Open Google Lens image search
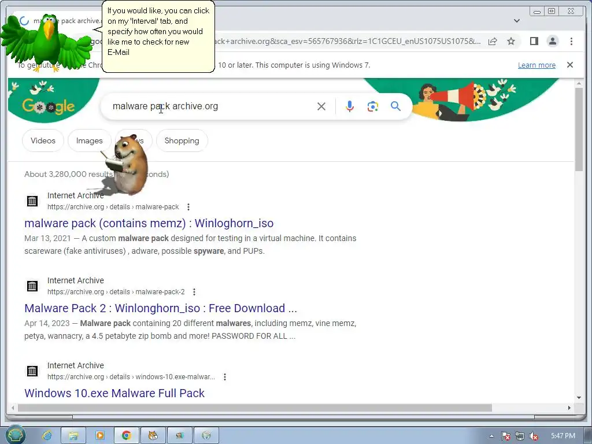 [373, 106]
